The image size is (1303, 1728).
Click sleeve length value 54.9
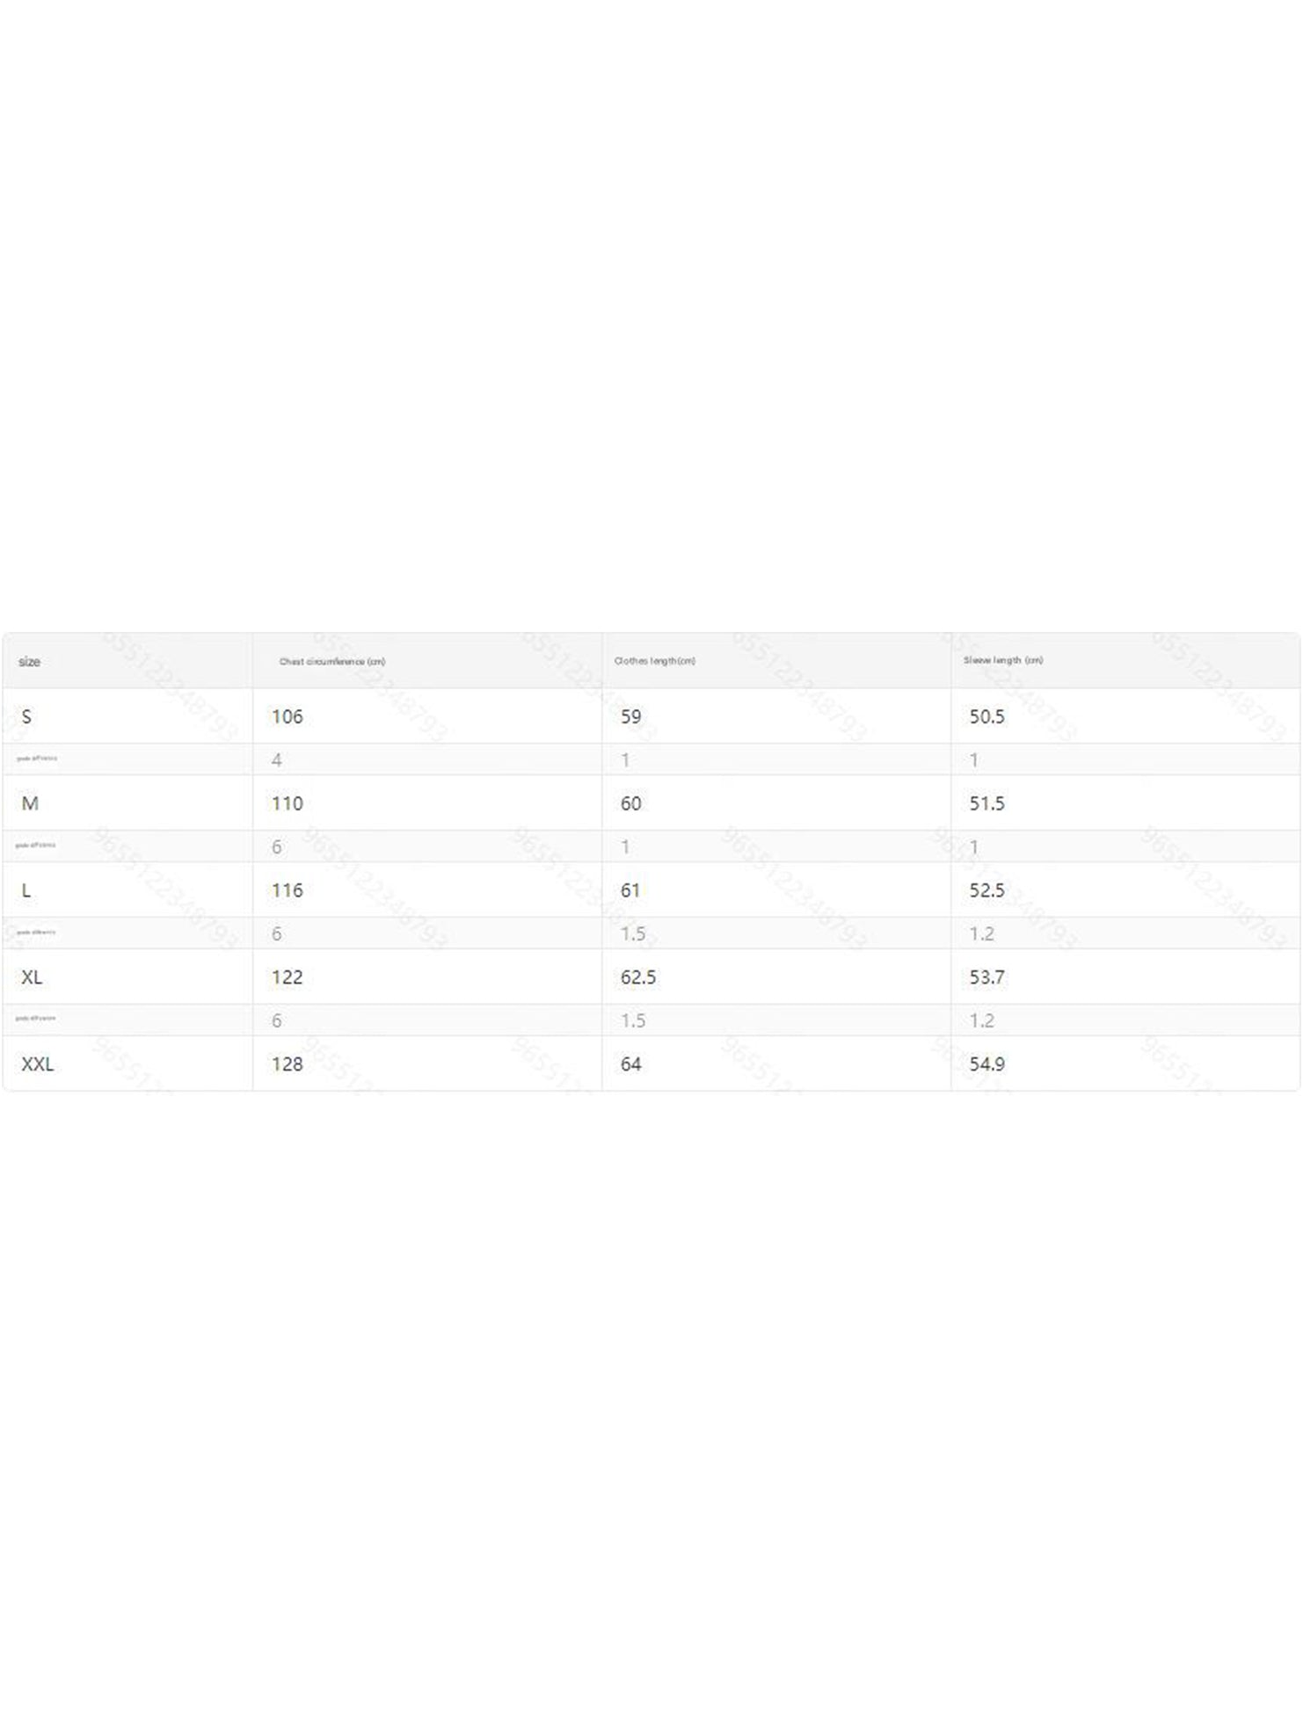986,1064
